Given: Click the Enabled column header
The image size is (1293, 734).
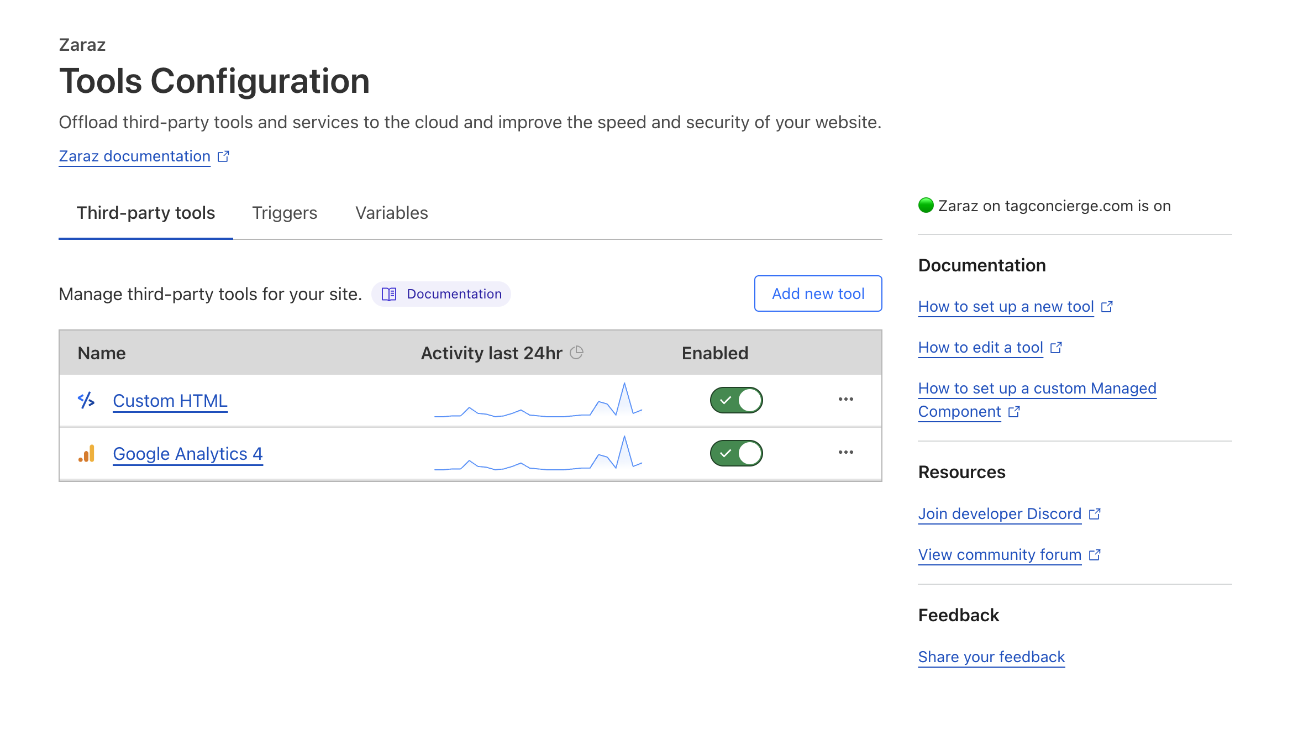Looking at the screenshot, I should tap(715, 353).
